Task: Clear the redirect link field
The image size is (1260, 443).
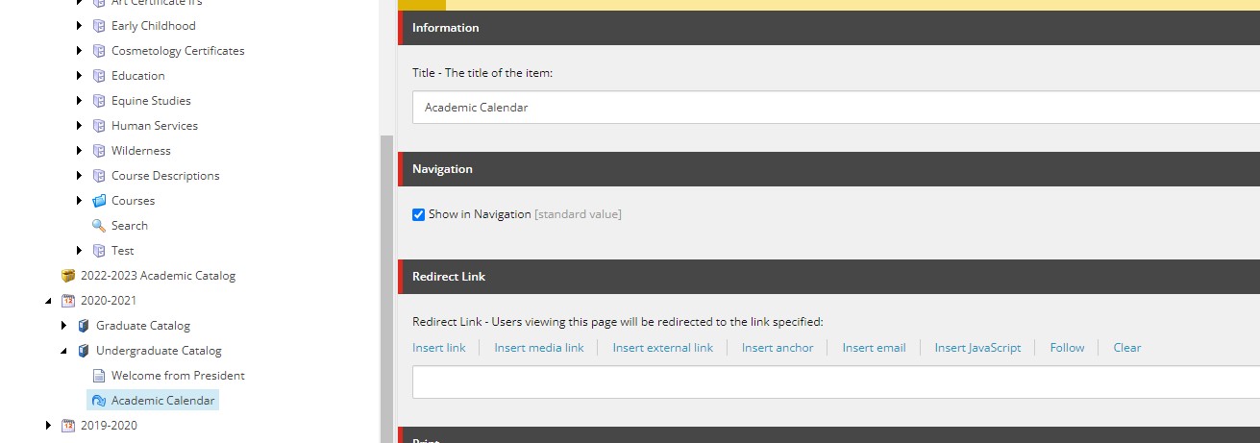Action: click(1127, 348)
